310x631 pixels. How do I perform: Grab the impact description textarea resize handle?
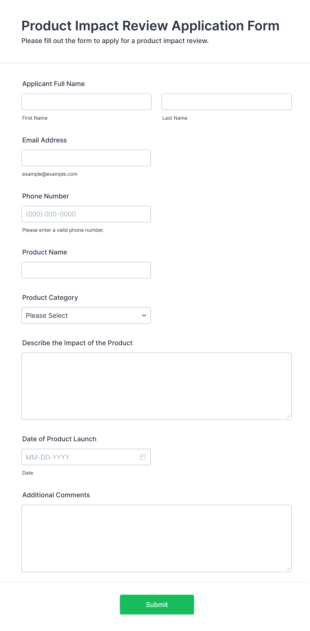(288, 416)
